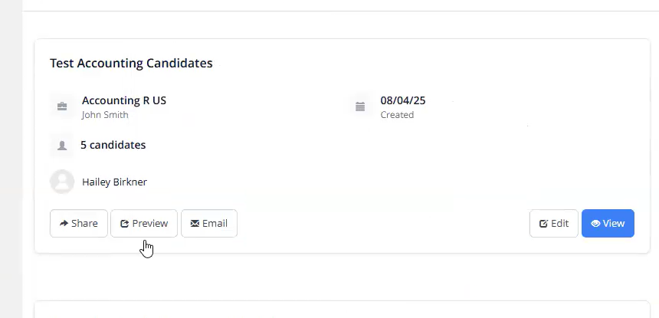Click the eye icon on View button

[x=595, y=224]
